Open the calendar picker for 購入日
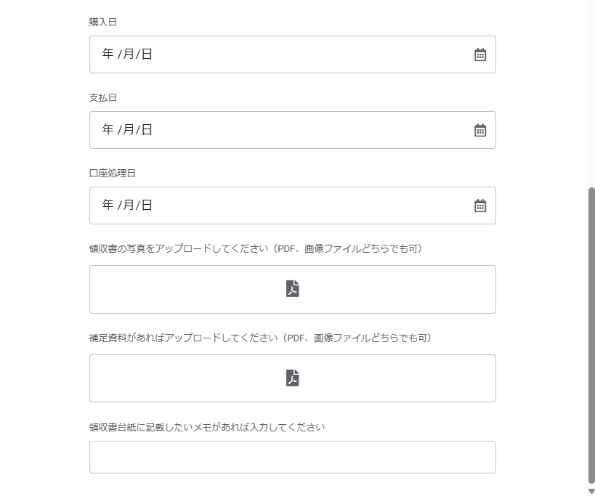The height and width of the screenshot is (496, 595). pos(480,54)
